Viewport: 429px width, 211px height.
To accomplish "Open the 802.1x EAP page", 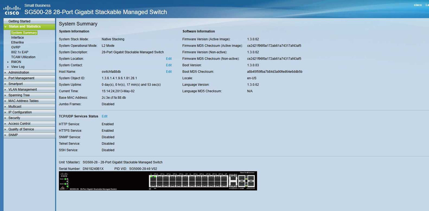I will pyautogui.click(x=20, y=52).
